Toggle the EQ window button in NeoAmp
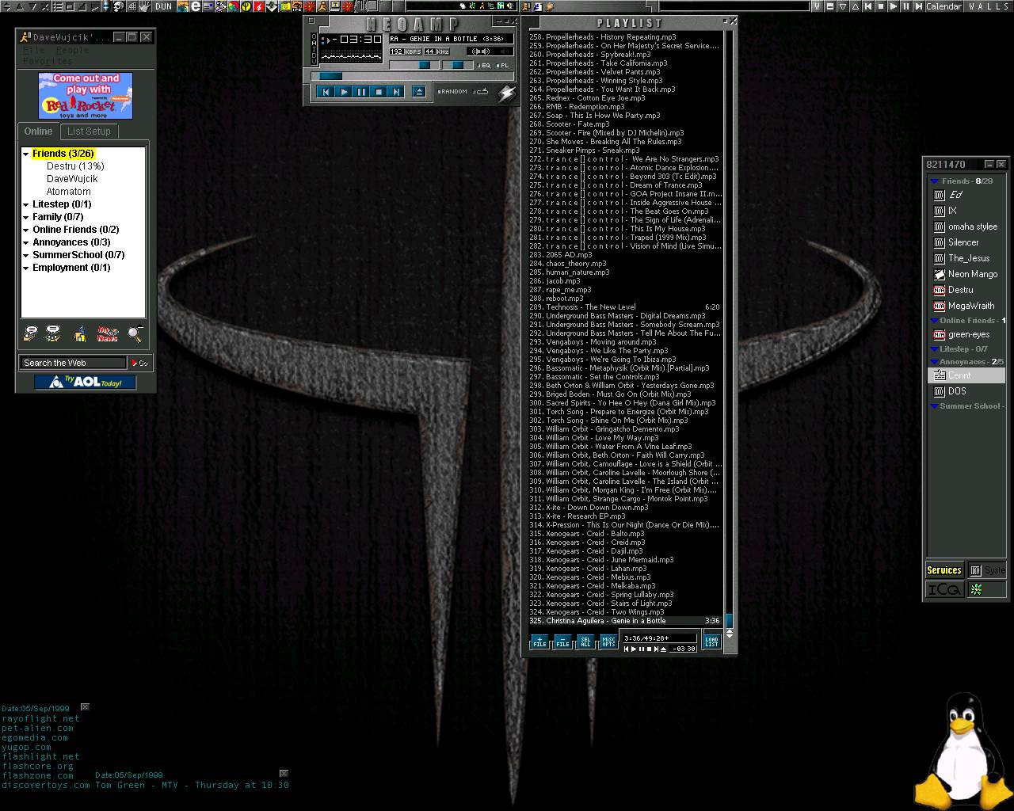1014x811 pixels. [x=482, y=65]
